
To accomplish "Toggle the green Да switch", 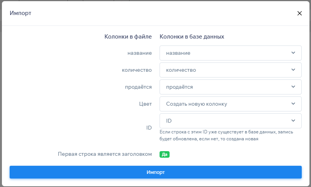I will click(x=165, y=154).
